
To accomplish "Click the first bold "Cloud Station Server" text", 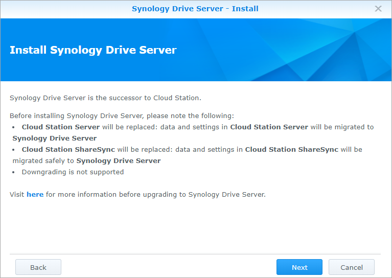I will pos(61,127).
